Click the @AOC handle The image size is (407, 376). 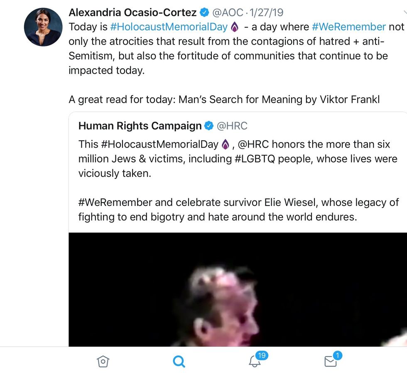click(228, 13)
